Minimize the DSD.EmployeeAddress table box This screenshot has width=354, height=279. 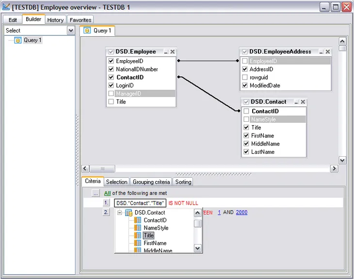coord(322,52)
